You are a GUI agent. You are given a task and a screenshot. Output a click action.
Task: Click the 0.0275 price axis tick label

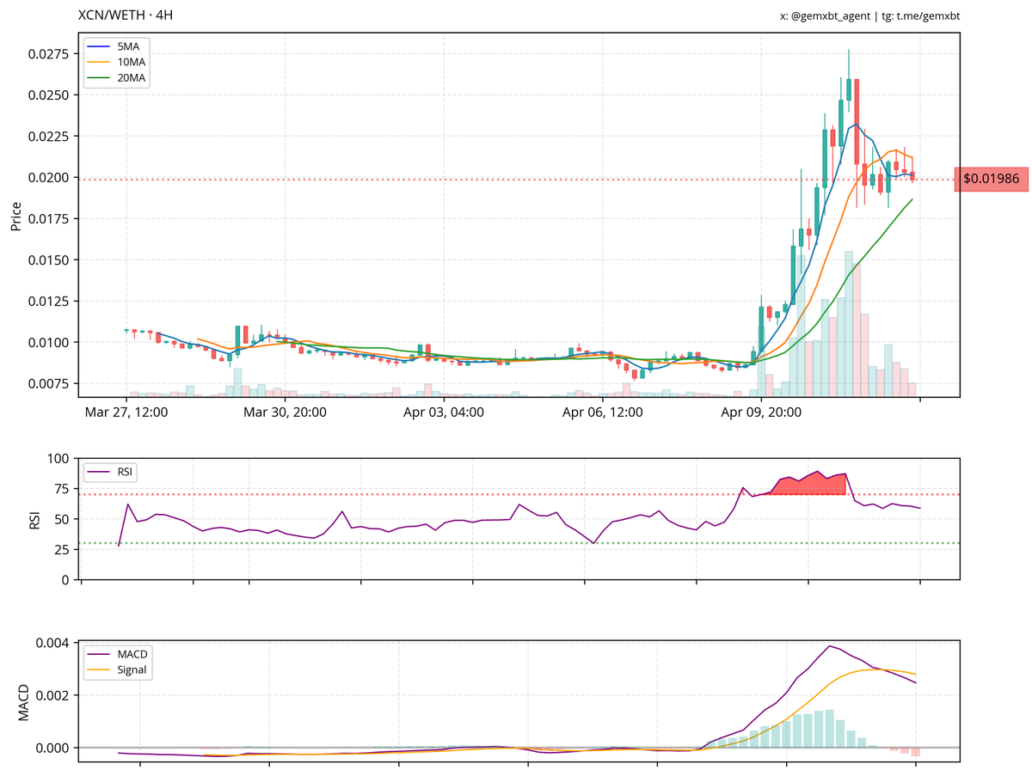(50, 54)
